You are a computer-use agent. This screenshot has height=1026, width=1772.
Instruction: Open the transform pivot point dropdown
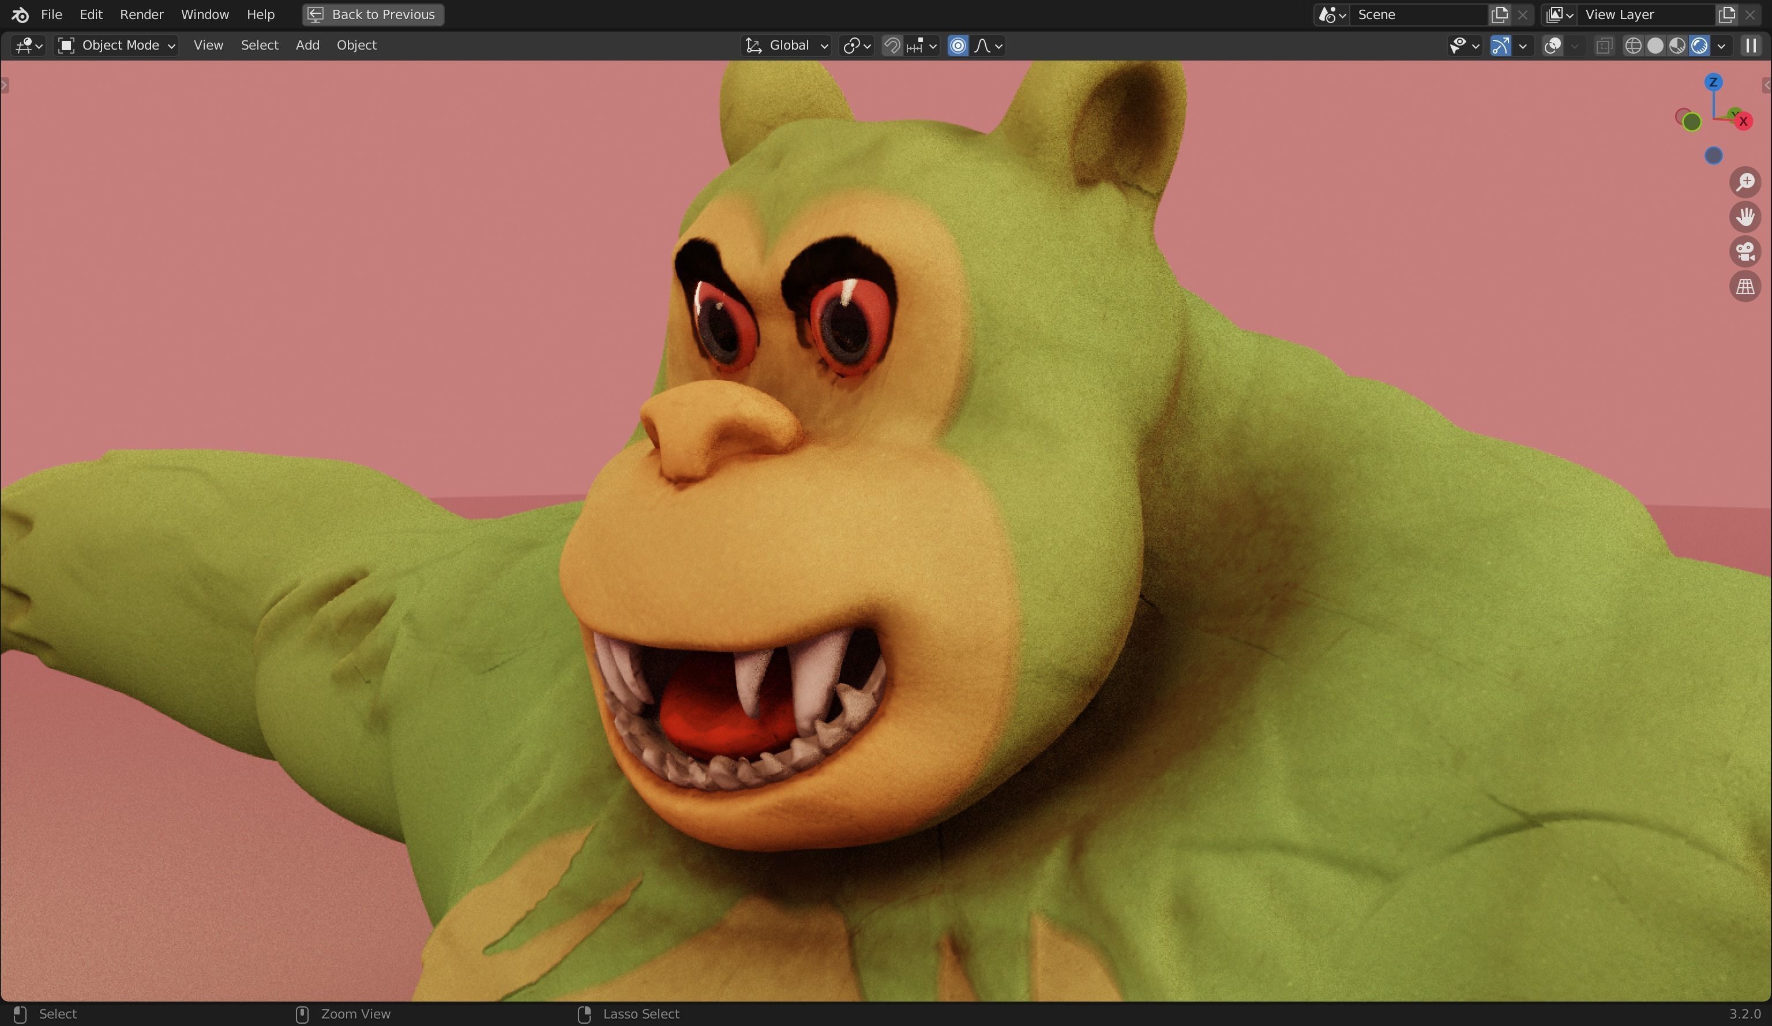point(857,46)
